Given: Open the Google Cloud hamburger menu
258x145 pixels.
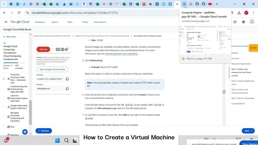Looking at the screenshot, I should pyautogui.click(x=6, y=22).
